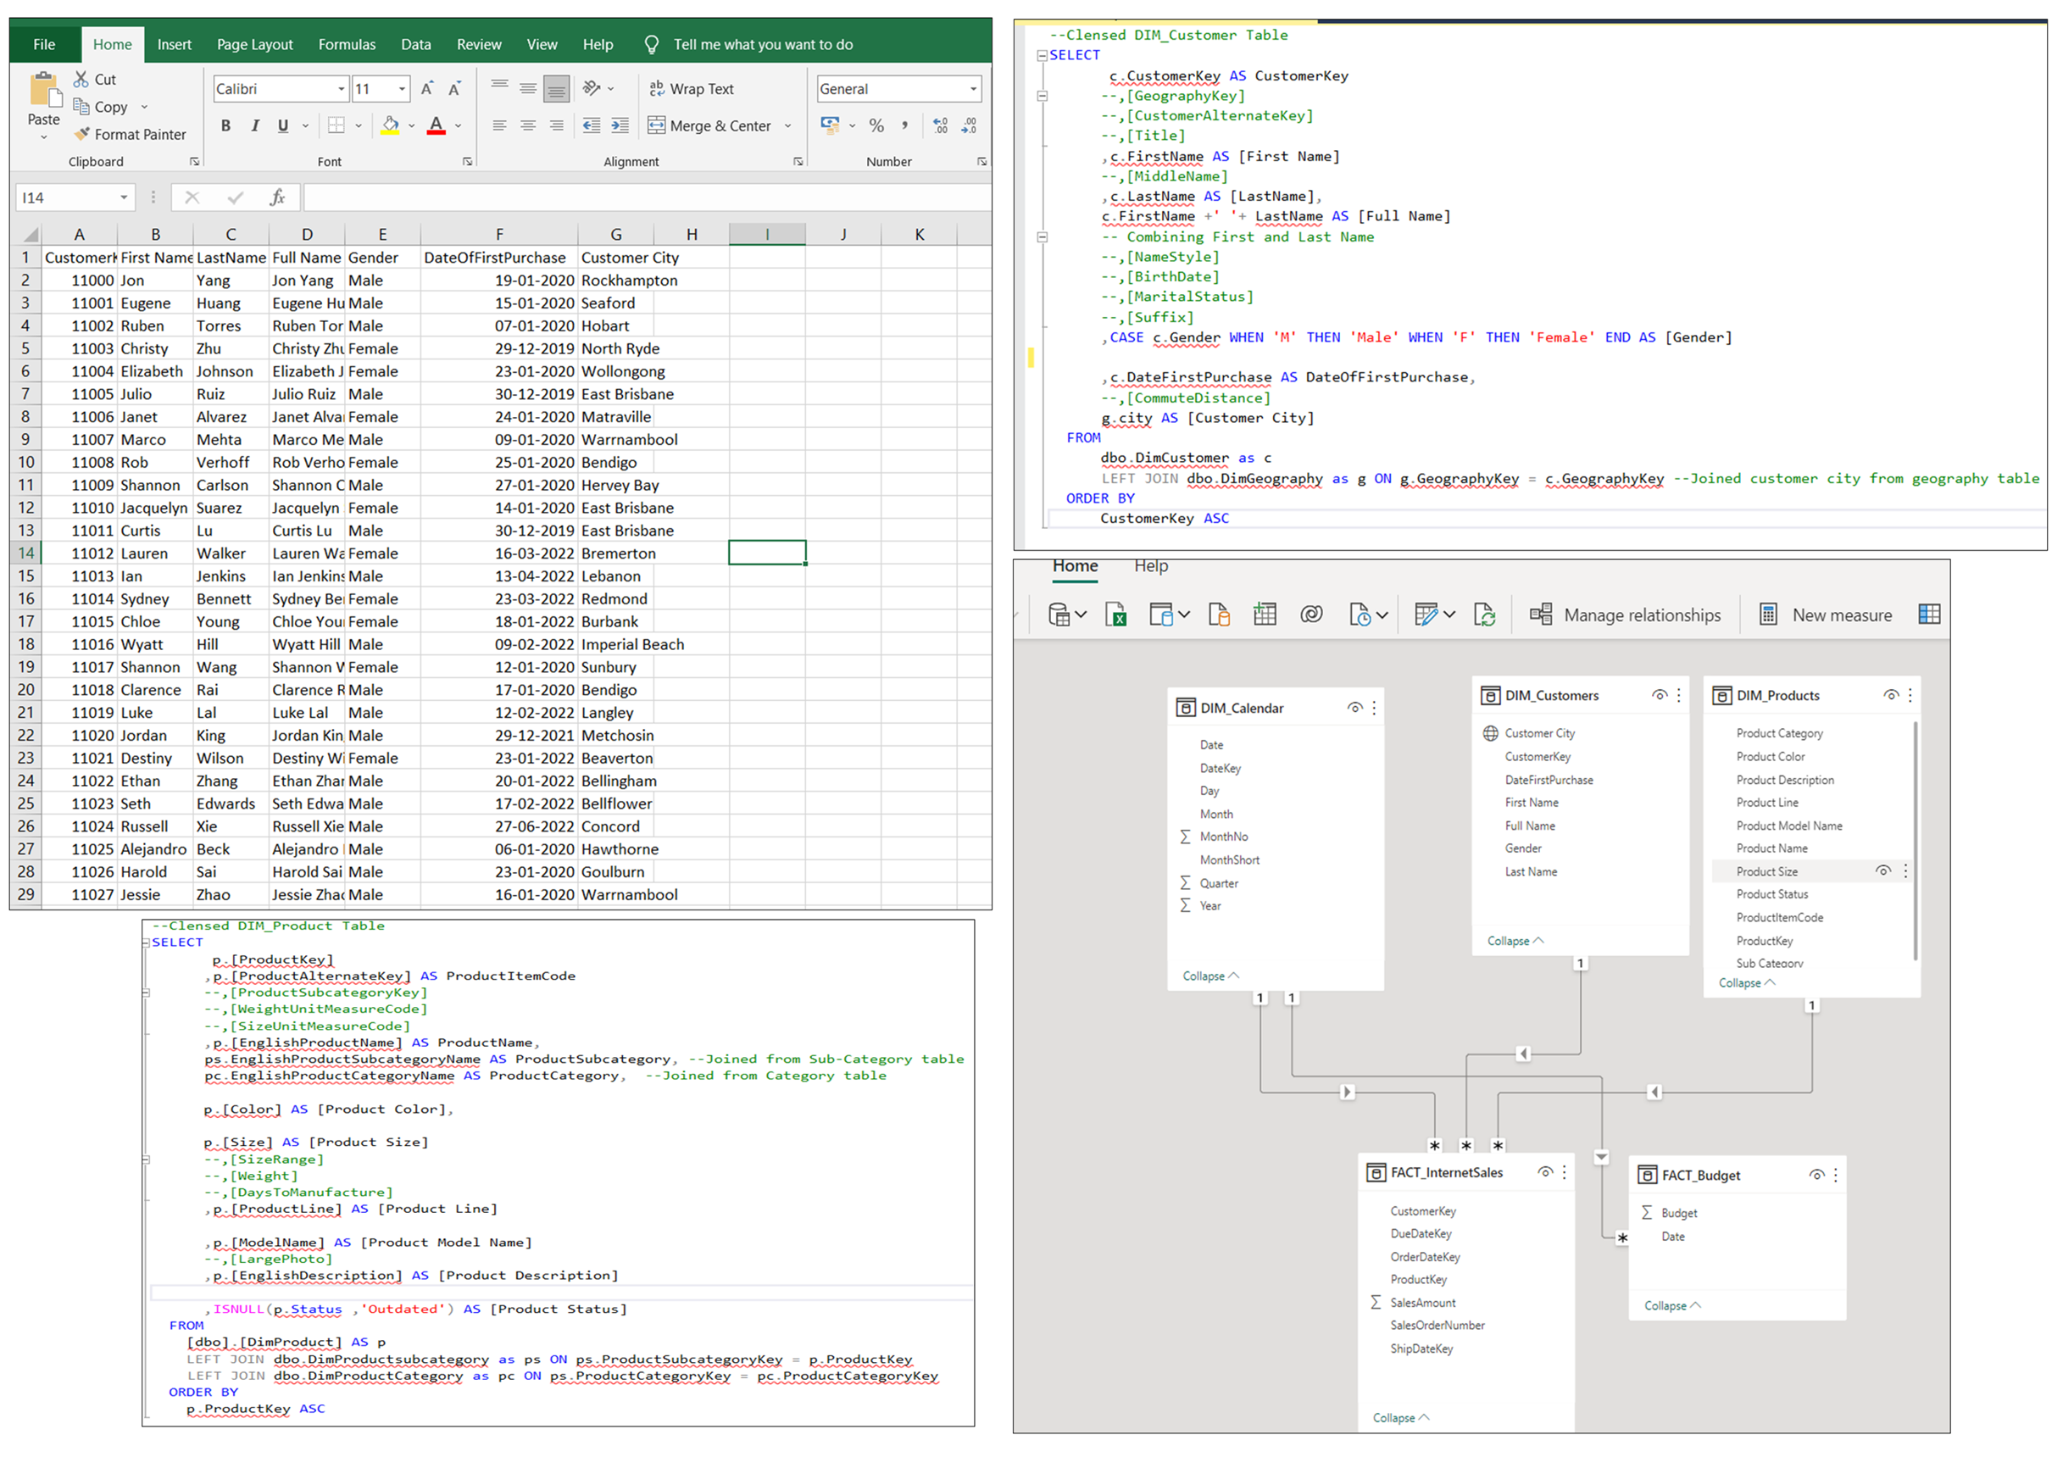Click inside the Excel formula bar
Image resolution: width=2063 pixels, height=1457 pixels.
[x=629, y=197]
